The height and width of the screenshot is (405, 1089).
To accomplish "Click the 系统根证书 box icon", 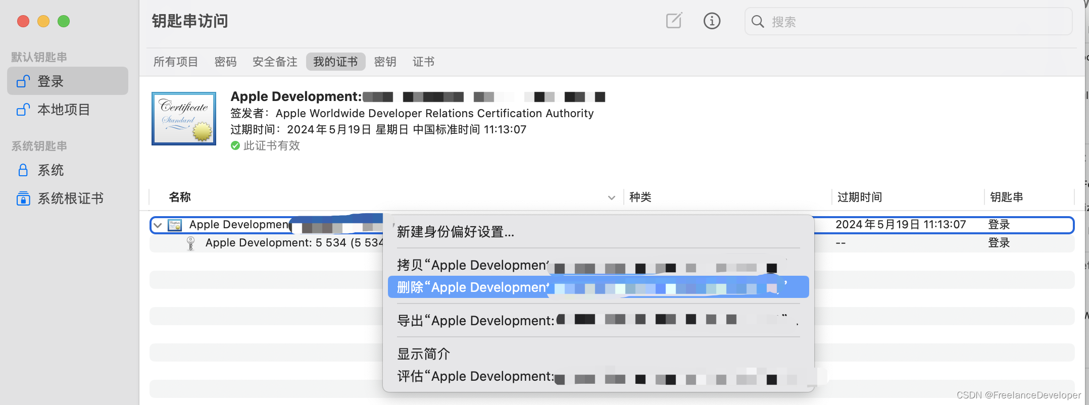I will point(23,198).
